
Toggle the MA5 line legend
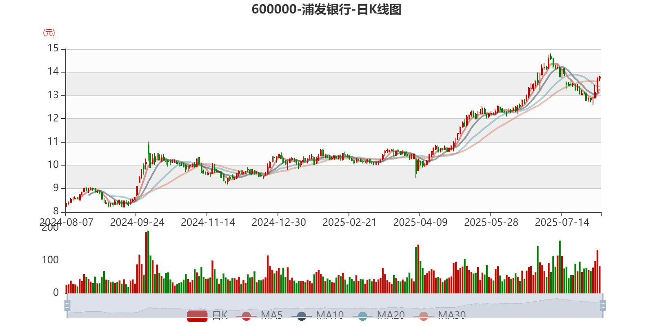click(259, 315)
